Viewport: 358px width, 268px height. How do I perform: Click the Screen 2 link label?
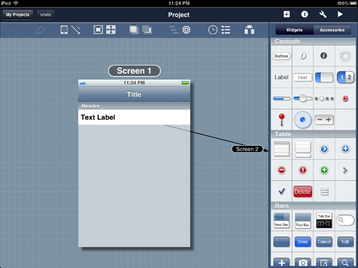(x=247, y=149)
